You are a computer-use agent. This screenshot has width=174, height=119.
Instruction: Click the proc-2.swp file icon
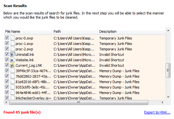(13, 49)
